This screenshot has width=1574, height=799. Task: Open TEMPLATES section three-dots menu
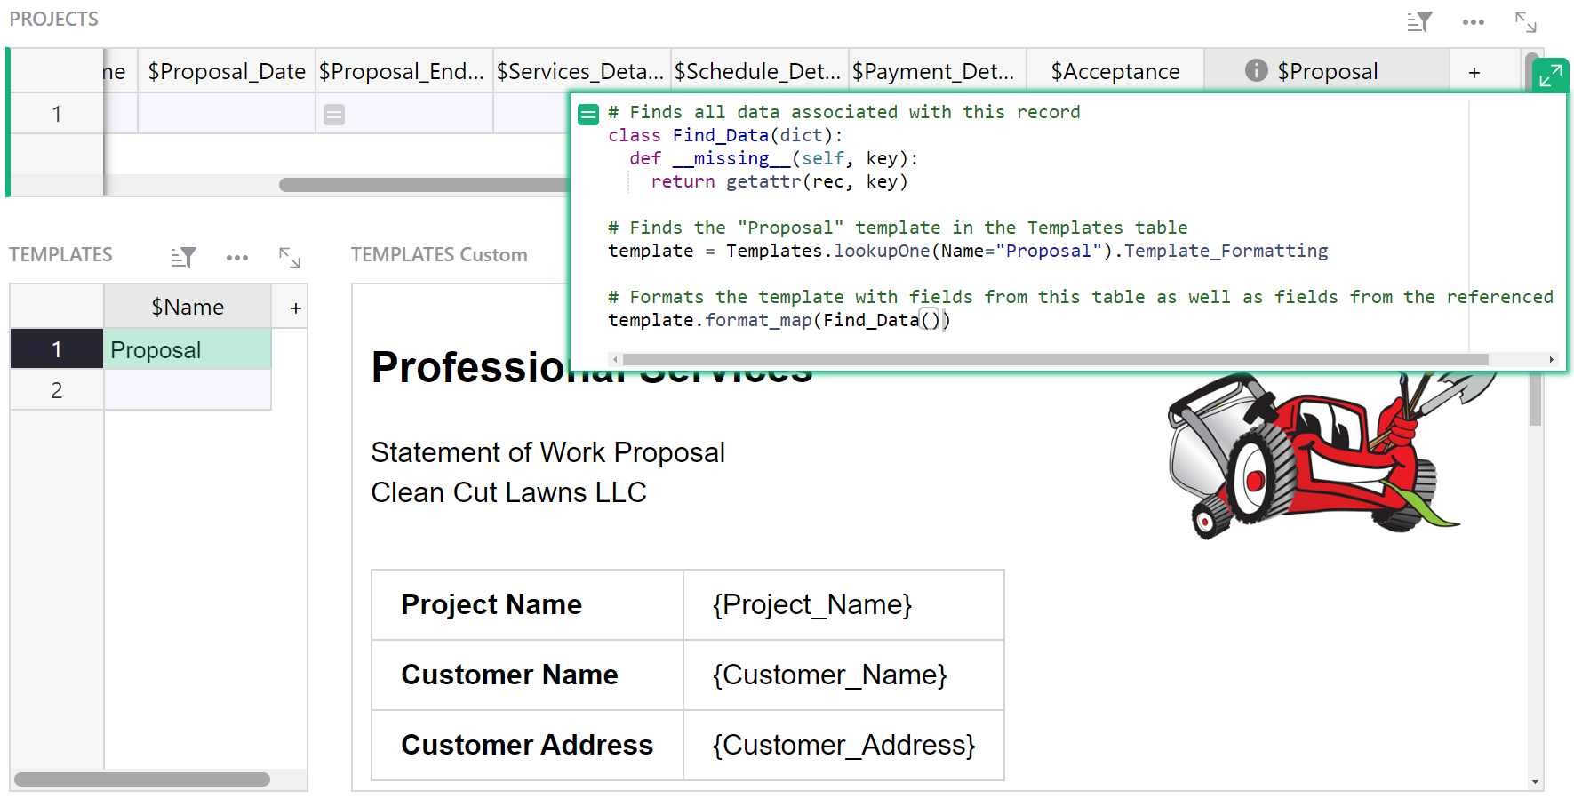[236, 258]
